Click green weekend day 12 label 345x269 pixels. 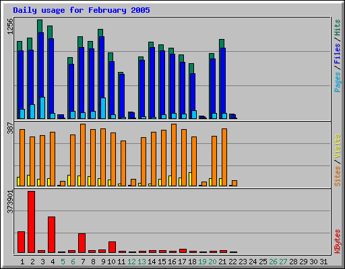point(131,262)
